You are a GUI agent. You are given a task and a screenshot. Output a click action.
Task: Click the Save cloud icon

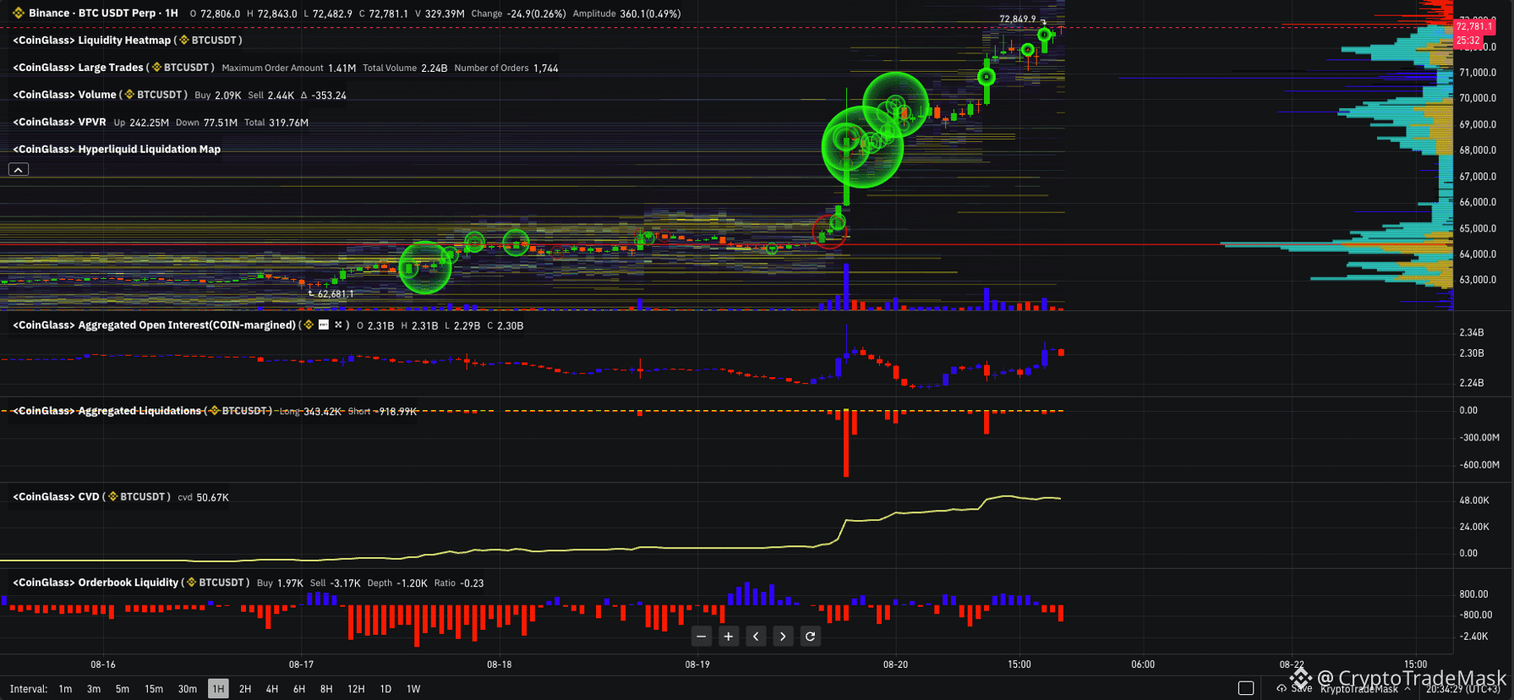(1282, 688)
